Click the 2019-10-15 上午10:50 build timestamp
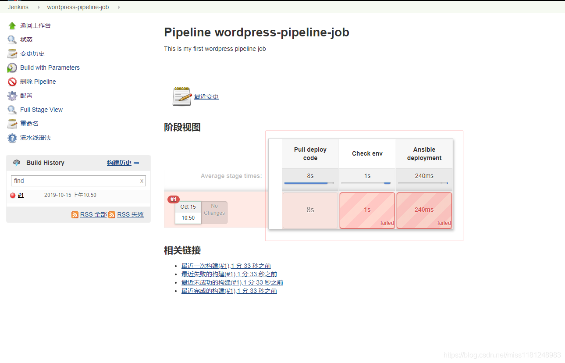 pos(70,195)
